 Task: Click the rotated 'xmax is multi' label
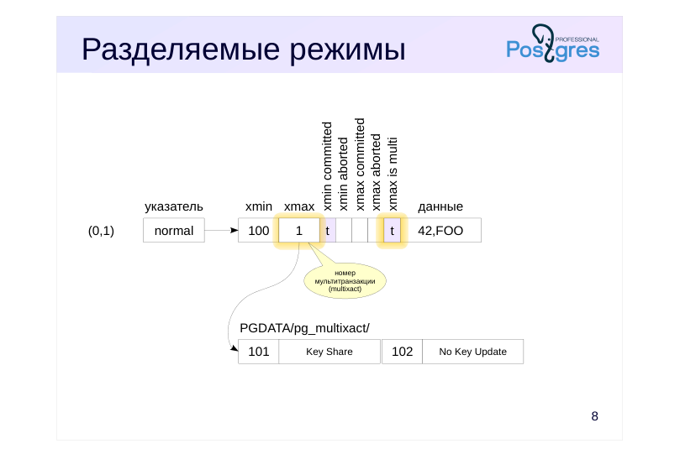[x=393, y=174]
